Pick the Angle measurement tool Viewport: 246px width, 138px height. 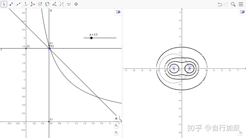point(54,4)
